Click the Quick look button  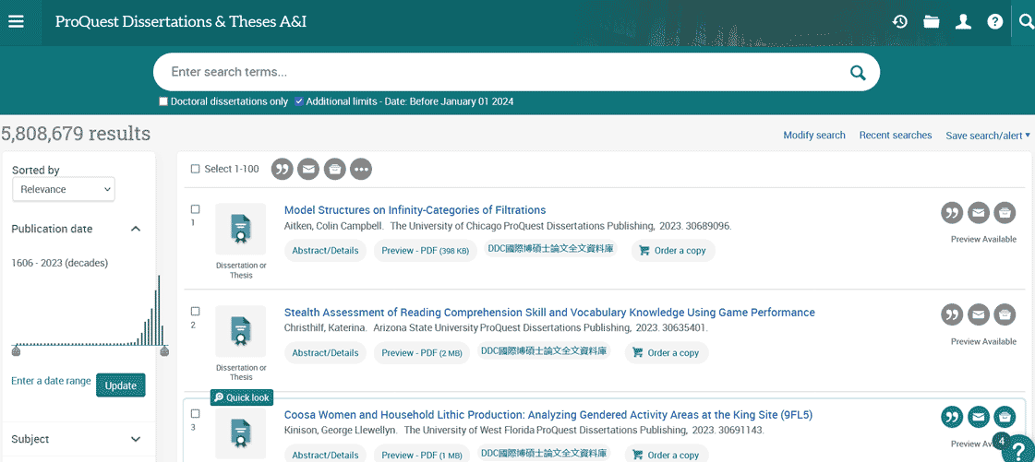242,397
